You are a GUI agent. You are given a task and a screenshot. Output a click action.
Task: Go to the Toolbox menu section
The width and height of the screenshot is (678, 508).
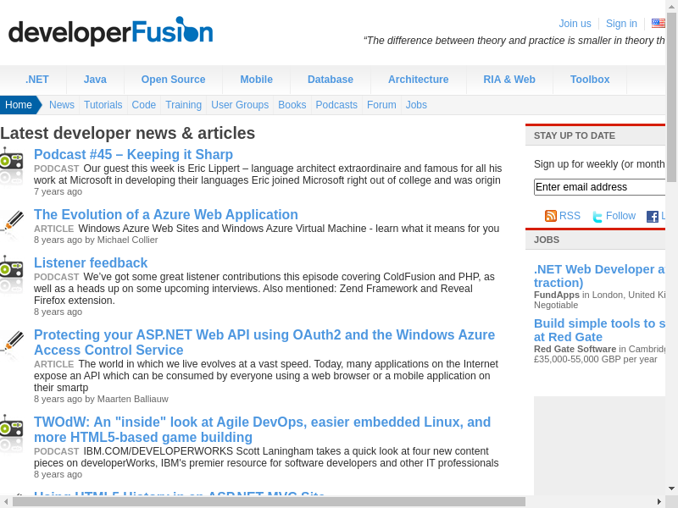point(590,80)
